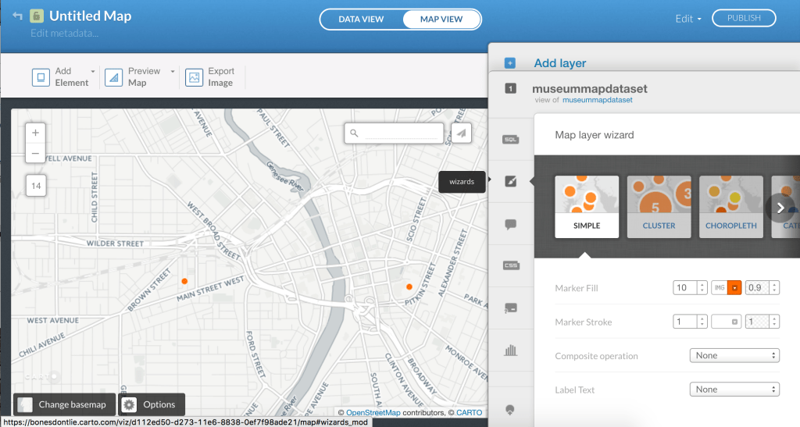Click the map zoom out minus button
This screenshot has height=427, width=800.
pyautogui.click(x=36, y=155)
